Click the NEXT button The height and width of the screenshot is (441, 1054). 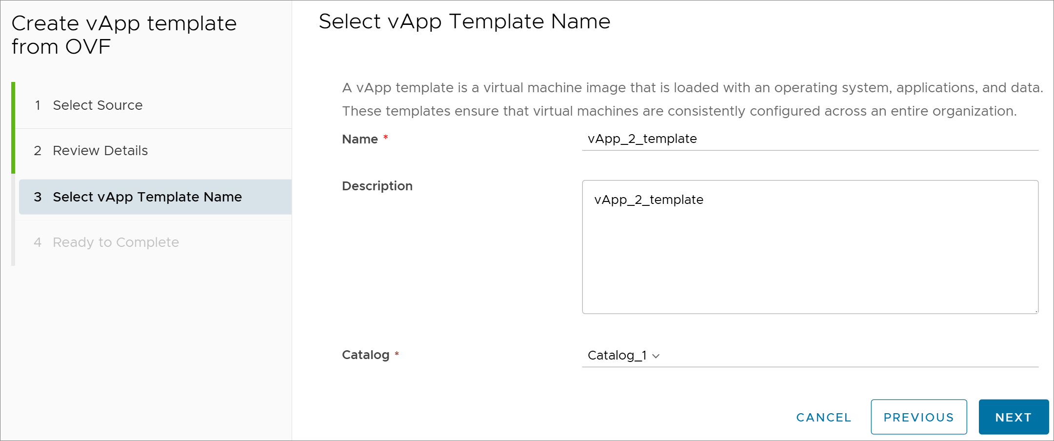pyautogui.click(x=1014, y=417)
